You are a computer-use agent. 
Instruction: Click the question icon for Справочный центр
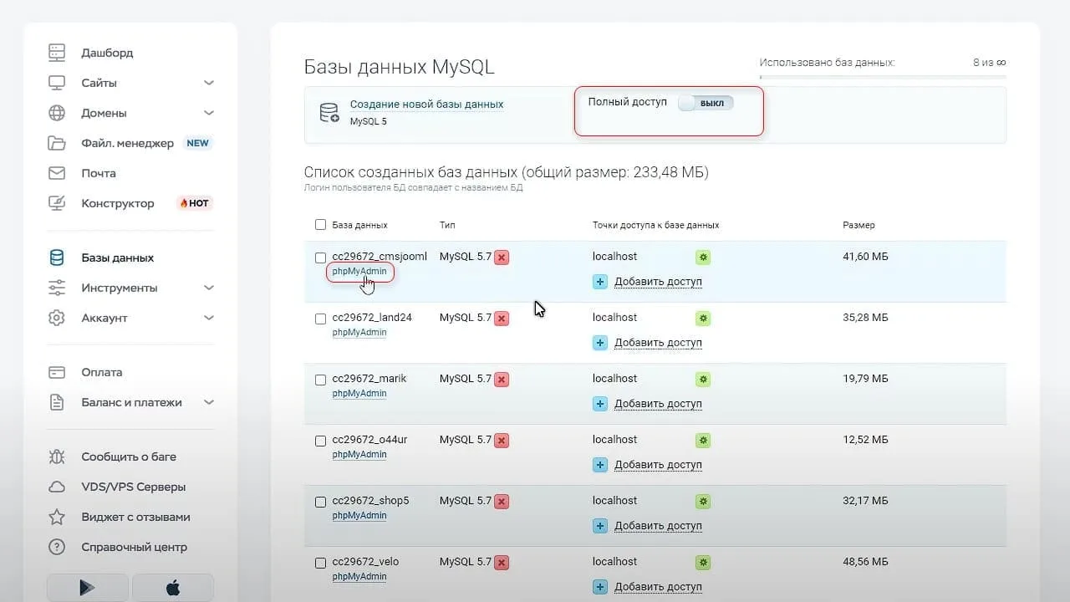click(x=57, y=547)
